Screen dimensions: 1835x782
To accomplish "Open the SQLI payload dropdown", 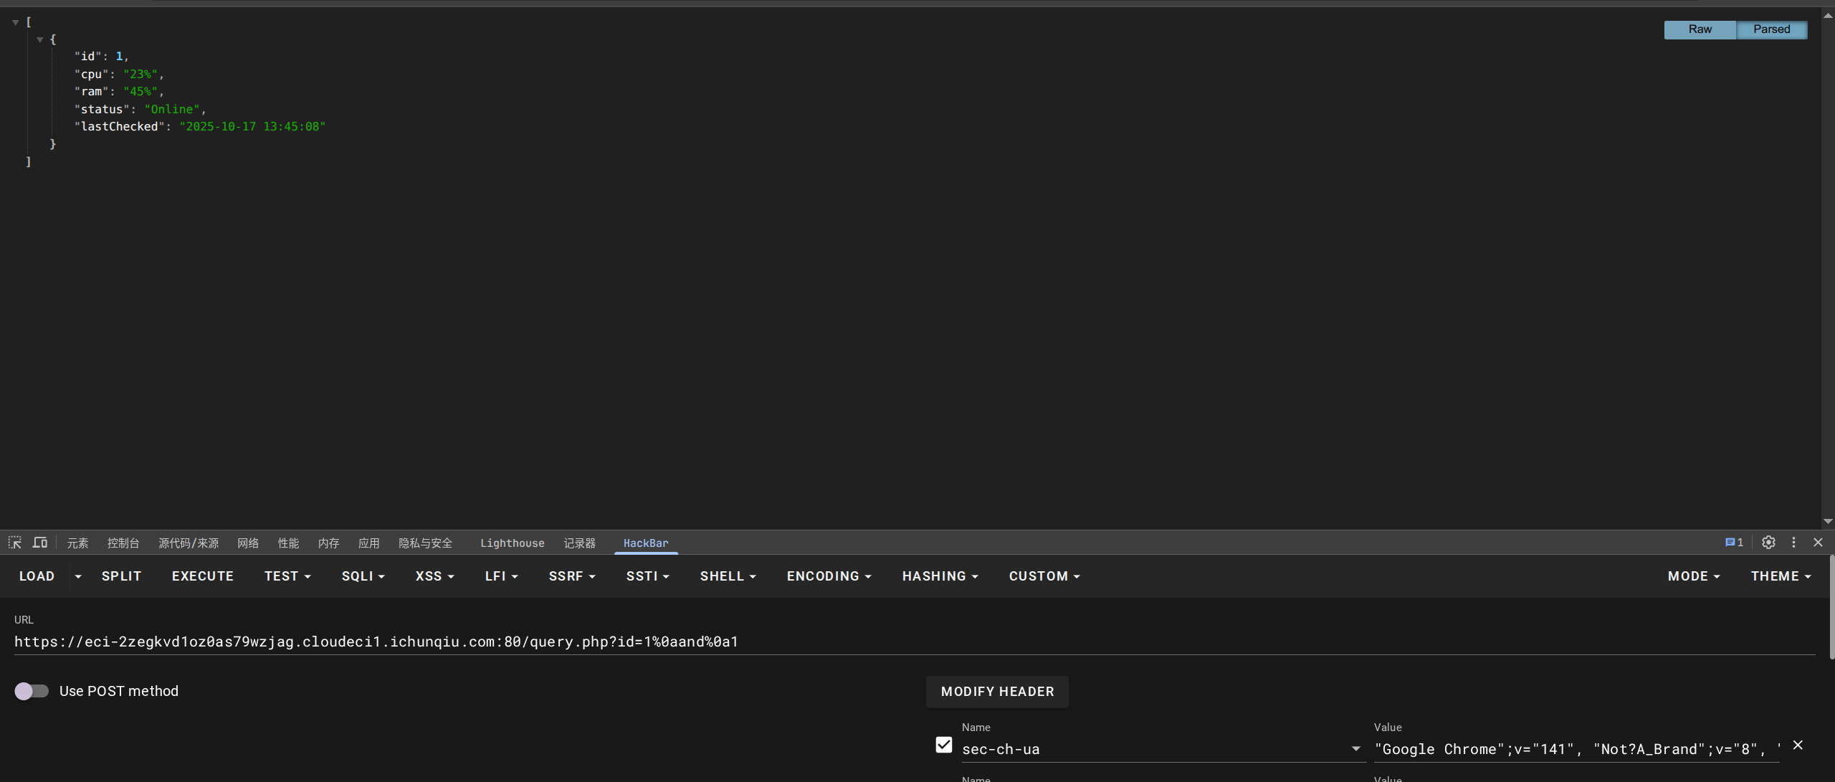I will pyautogui.click(x=363, y=576).
